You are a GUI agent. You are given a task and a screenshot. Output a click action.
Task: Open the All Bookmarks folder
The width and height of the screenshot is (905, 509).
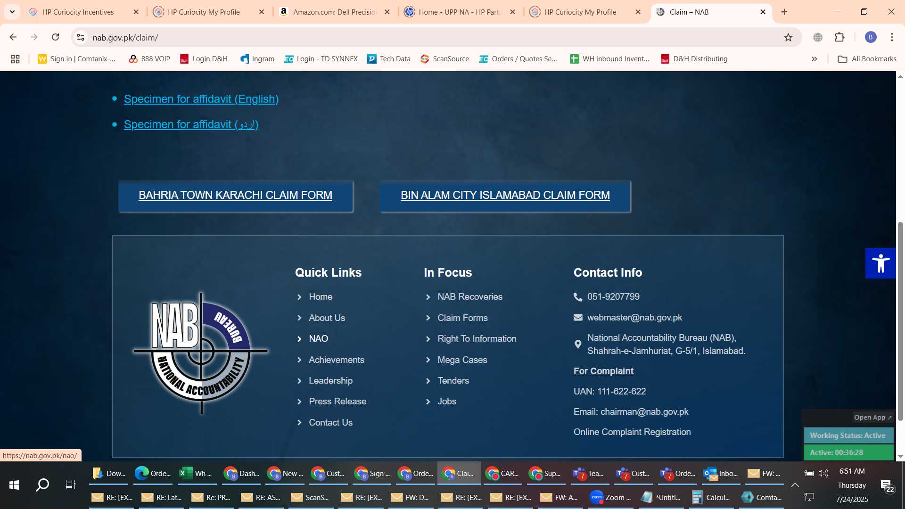pyautogui.click(x=867, y=59)
